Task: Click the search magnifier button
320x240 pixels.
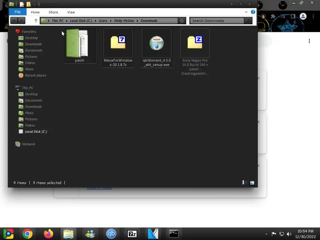Action: (x=248, y=21)
